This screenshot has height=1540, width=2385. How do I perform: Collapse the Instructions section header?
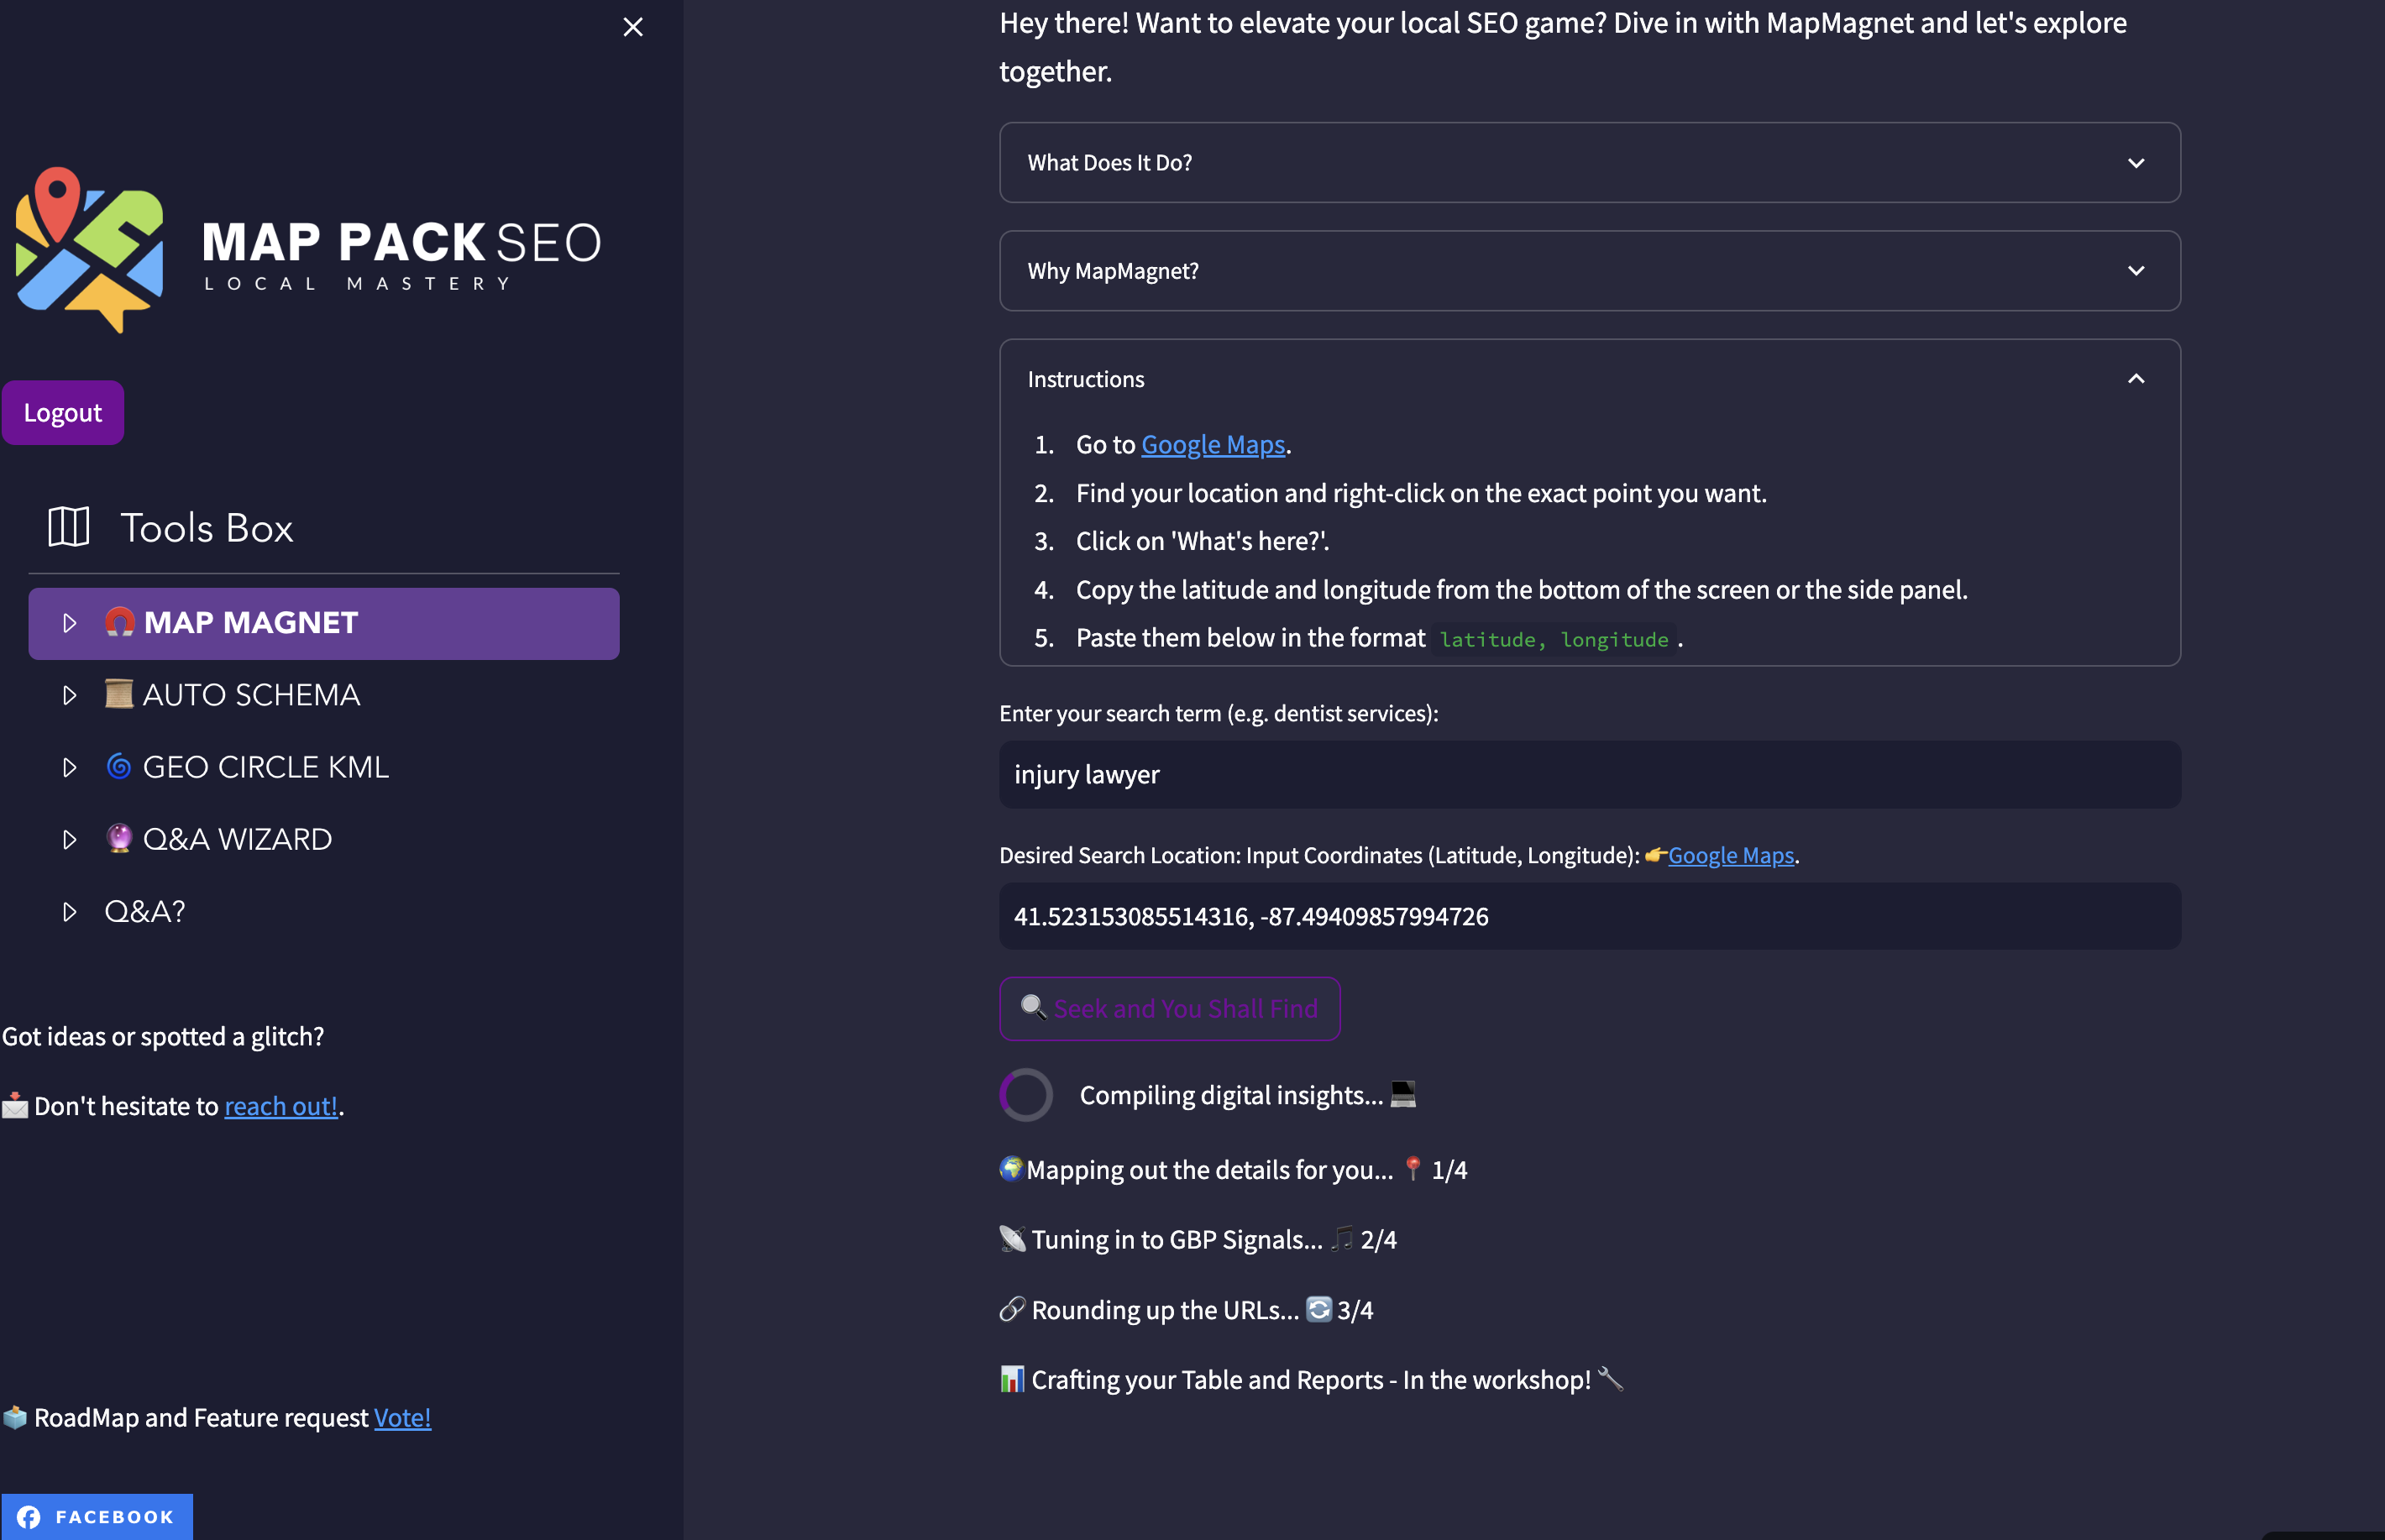(x=1589, y=379)
